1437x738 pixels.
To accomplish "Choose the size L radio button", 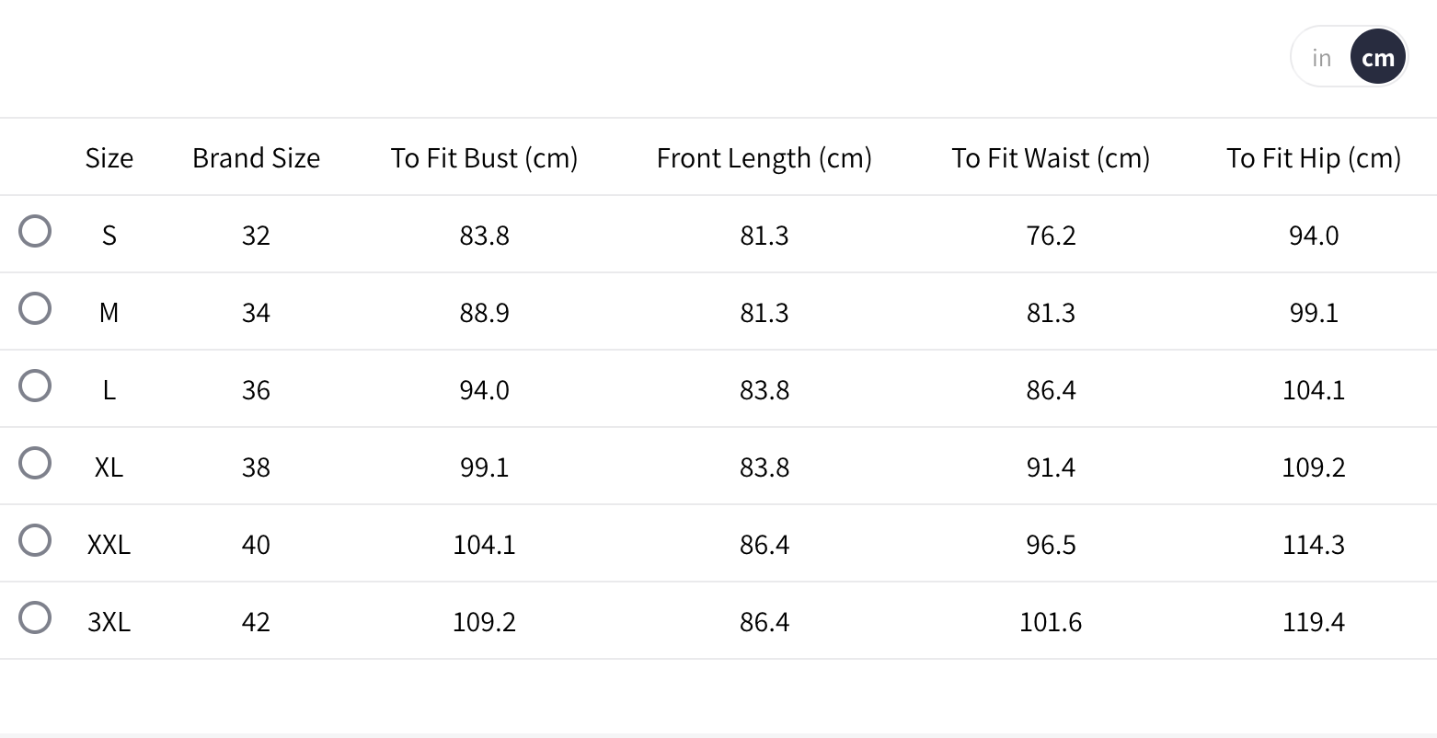I will tap(35, 386).
